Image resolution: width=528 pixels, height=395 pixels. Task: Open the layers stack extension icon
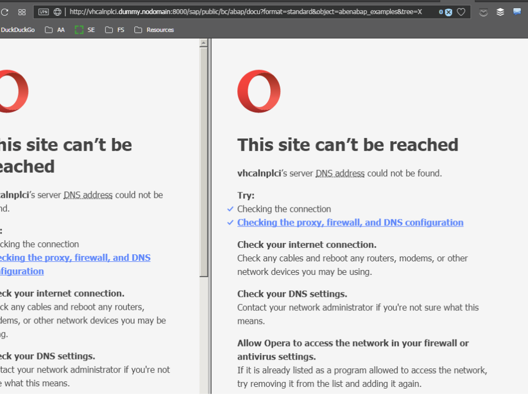[x=500, y=11]
